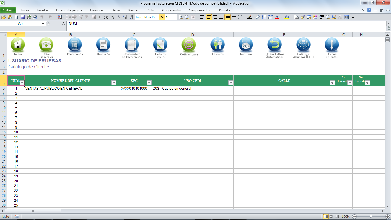Open the NOMBRE DEL CLIENTE filter dropdown
This screenshot has height=220, width=391.
click(114, 83)
